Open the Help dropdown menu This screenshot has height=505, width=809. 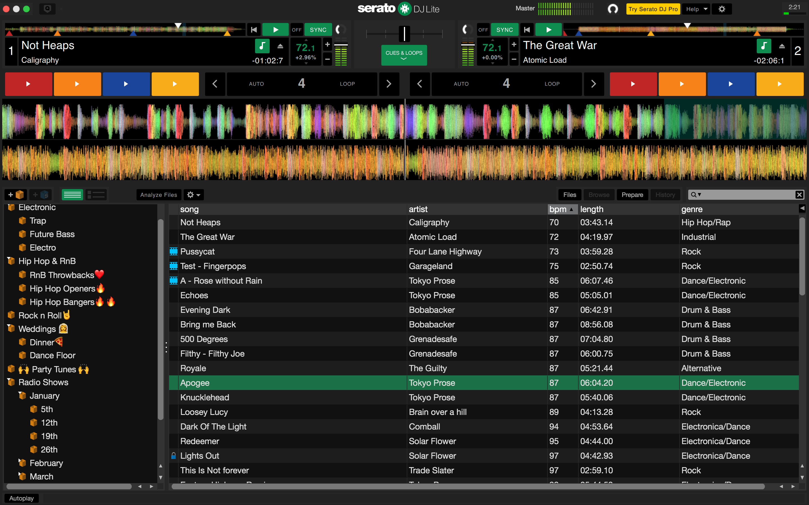[696, 9]
